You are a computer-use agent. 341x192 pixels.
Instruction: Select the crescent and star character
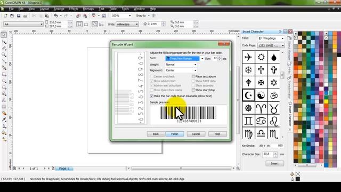pyautogui.click(x=248, y=95)
